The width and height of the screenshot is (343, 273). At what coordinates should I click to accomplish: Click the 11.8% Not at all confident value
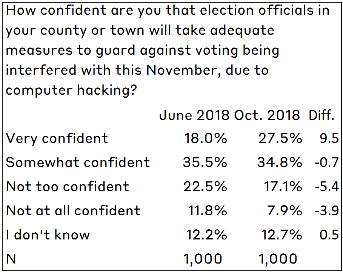pyautogui.click(x=207, y=211)
